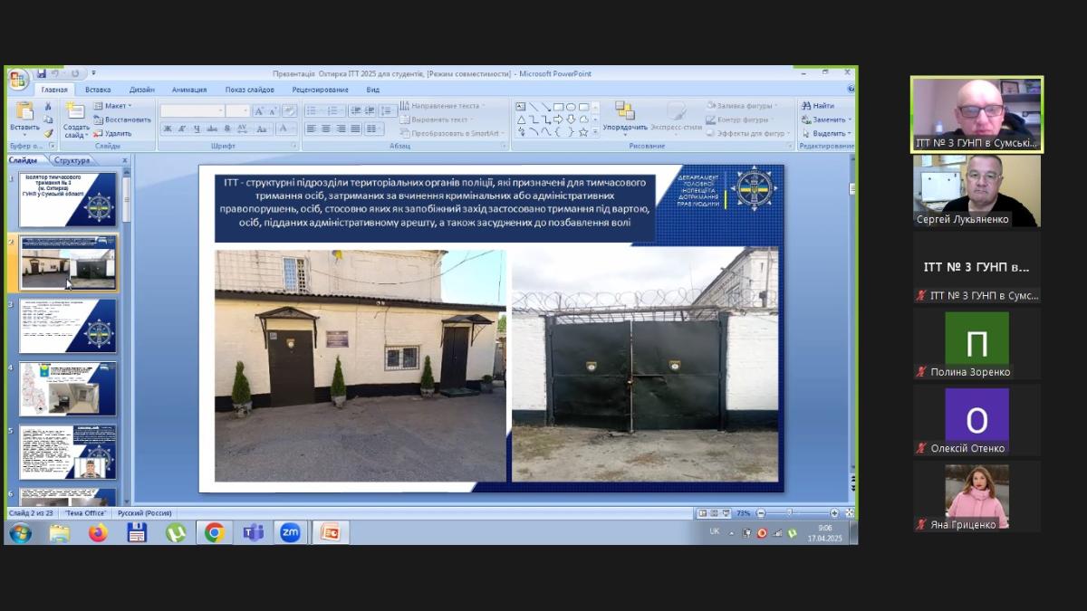
Task: Click the Save icon in quick access toolbar
Action: (x=42, y=73)
